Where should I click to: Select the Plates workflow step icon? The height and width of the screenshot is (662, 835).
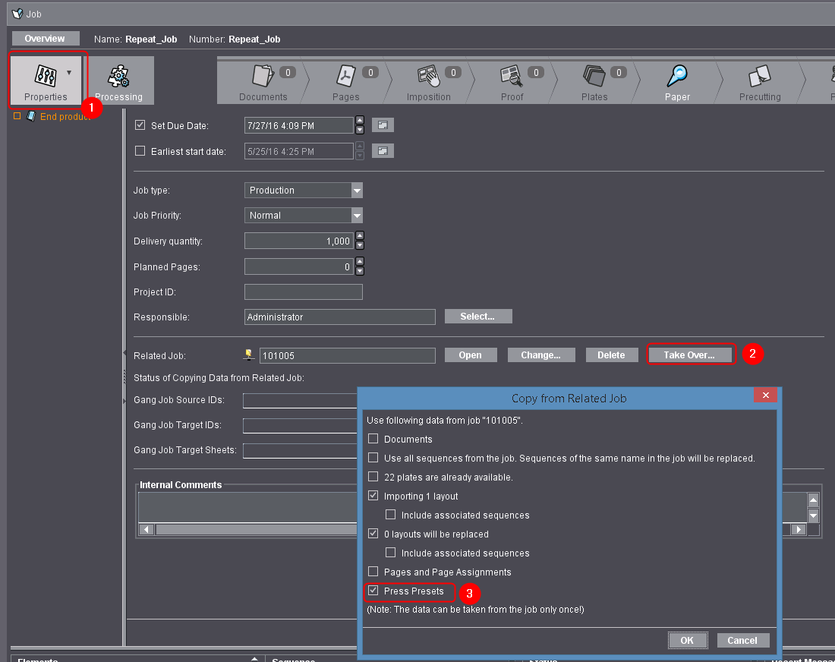[x=594, y=76]
